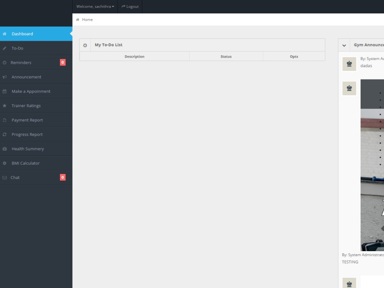The width and height of the screenshot is (384, 288).
Task: Open the Chat sidebar item
Action: pyautogui.click(x=36, y=177)
